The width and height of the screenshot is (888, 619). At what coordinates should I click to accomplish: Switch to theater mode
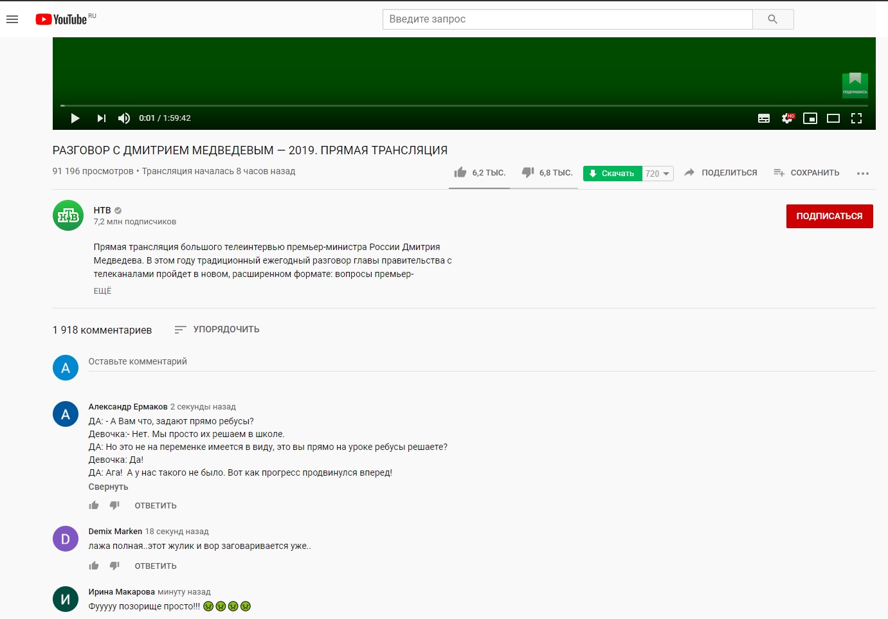pos(833,118)
